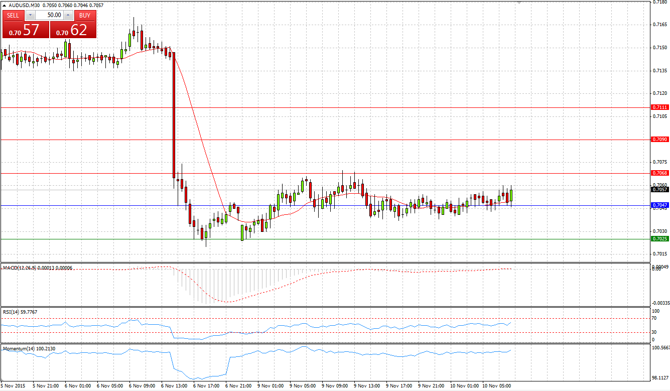
Task: Click the RSI 30 level scale value
Action: pos(654,332)
